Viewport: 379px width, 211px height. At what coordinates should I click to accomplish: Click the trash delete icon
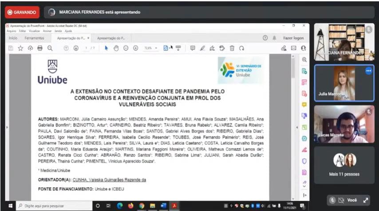(232, 48)
